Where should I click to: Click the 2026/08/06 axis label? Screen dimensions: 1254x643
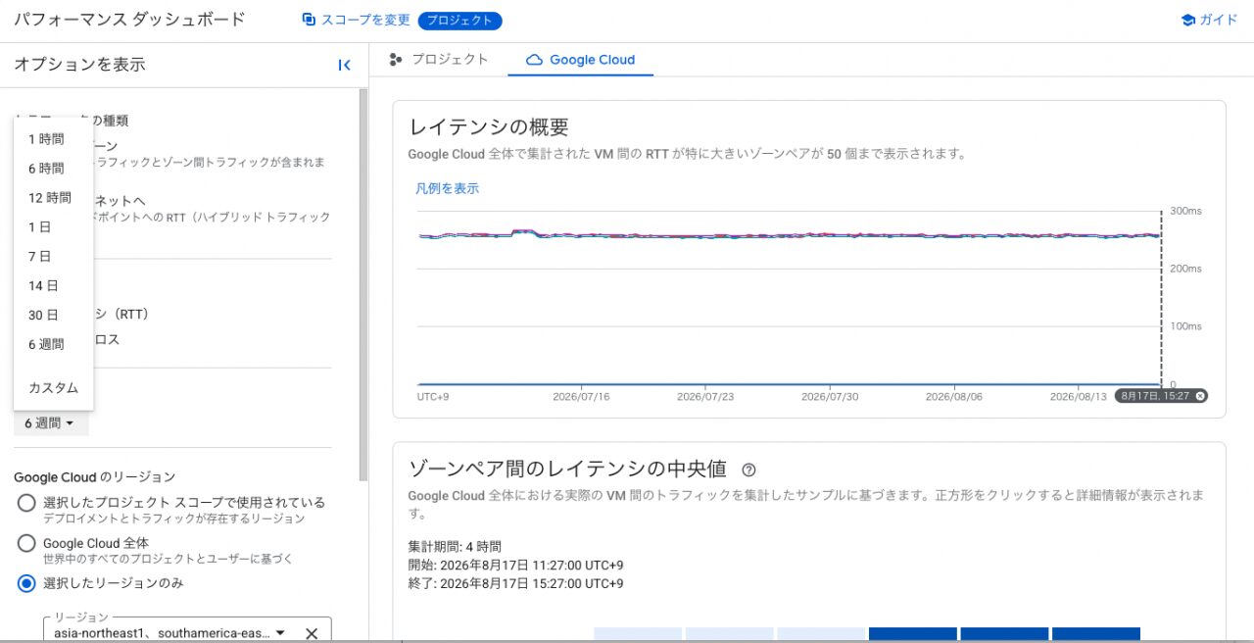pyautogui.click(x=955, y=397)
